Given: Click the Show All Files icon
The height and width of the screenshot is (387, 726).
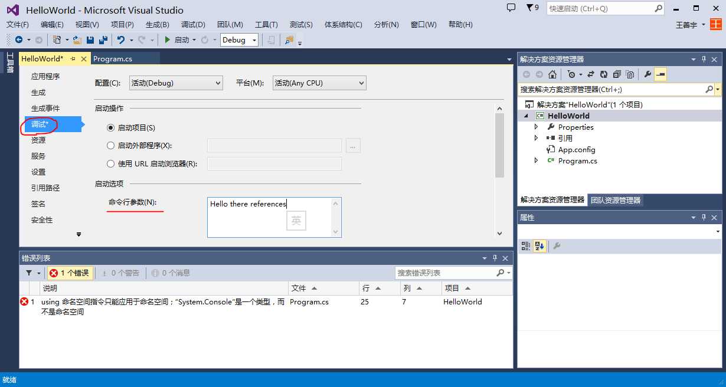Looking at the screenshot, I should pos(630,74).
